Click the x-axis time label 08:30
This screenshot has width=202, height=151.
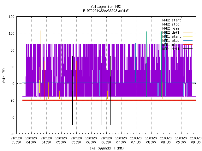pyautogui.click(x=166, y=142)
